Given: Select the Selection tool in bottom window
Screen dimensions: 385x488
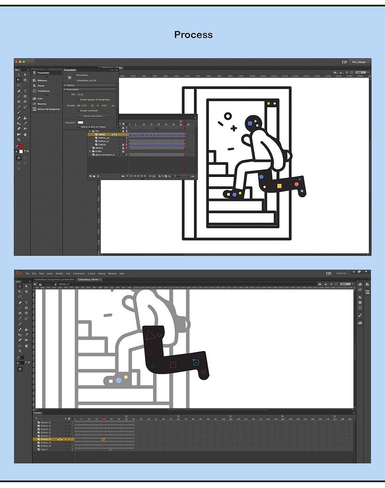Looking at the screenshot, I should tap(20, 286).
